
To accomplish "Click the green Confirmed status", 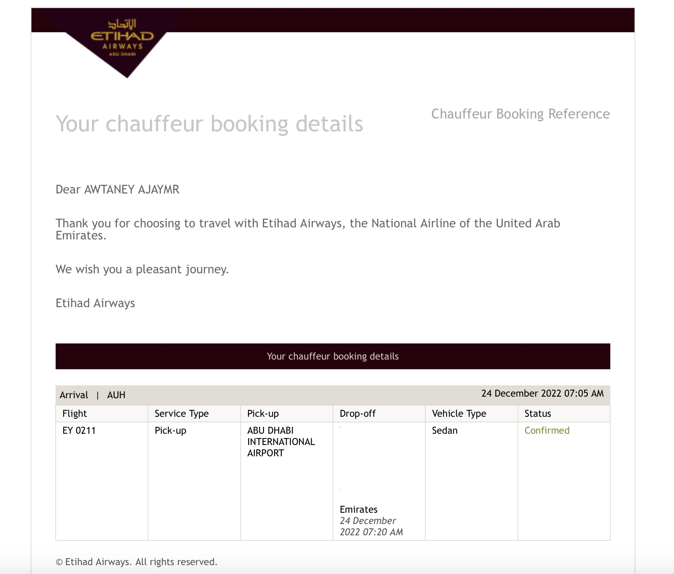I will 547,430.
